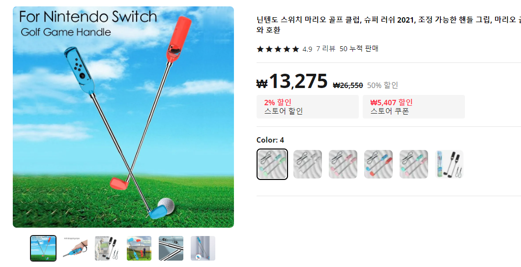521x267 pixels.
Task: Select the black clubs with packaging variant
Action: 449,164
